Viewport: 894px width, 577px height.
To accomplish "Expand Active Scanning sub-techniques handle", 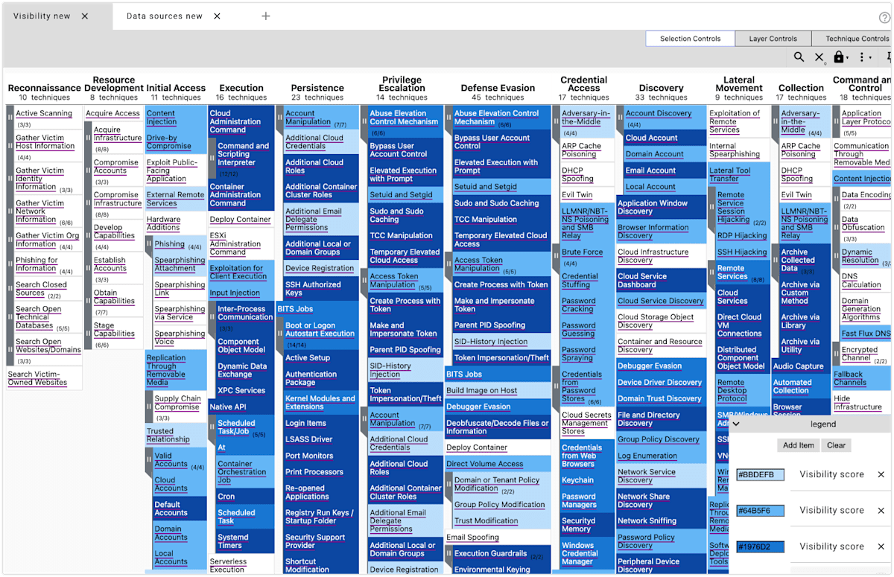I will 10,117.
